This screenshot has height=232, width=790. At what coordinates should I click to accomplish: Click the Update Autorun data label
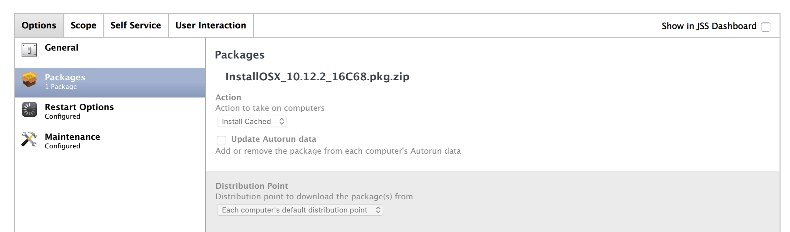click(x=274, y=139)
